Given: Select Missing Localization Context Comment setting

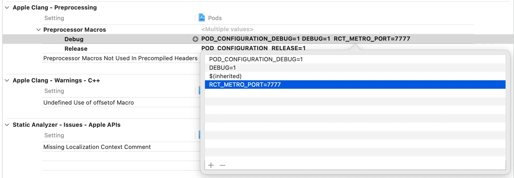Looking at the screenshot, I should click(x=97, y=147).
